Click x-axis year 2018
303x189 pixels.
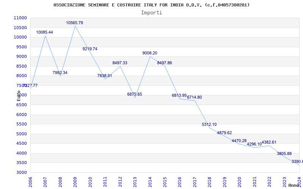tap(210, 182)
